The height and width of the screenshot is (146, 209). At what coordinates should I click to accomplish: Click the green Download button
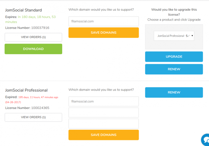pyautogui.click(x=33, y=49)
